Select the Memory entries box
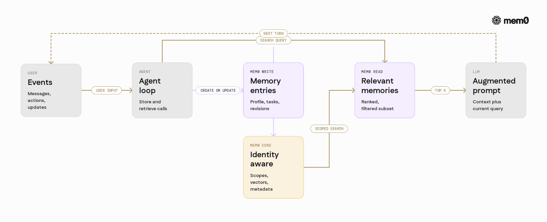547x222 pixels. (273, 90)
